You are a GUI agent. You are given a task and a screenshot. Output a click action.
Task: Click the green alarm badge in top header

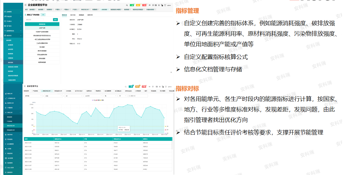pyautogui.click(x=132, y=5)
